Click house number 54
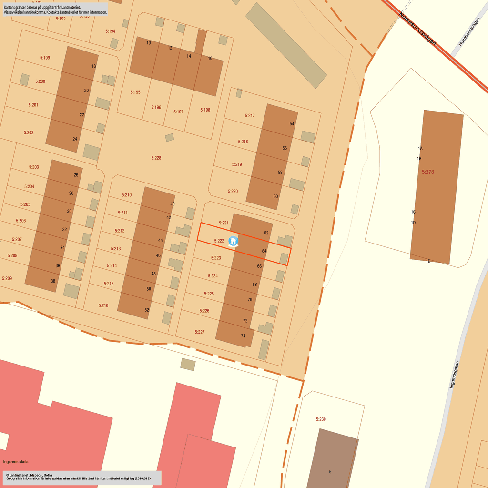This screenshot has height=488, width=488. click(292, 123)
